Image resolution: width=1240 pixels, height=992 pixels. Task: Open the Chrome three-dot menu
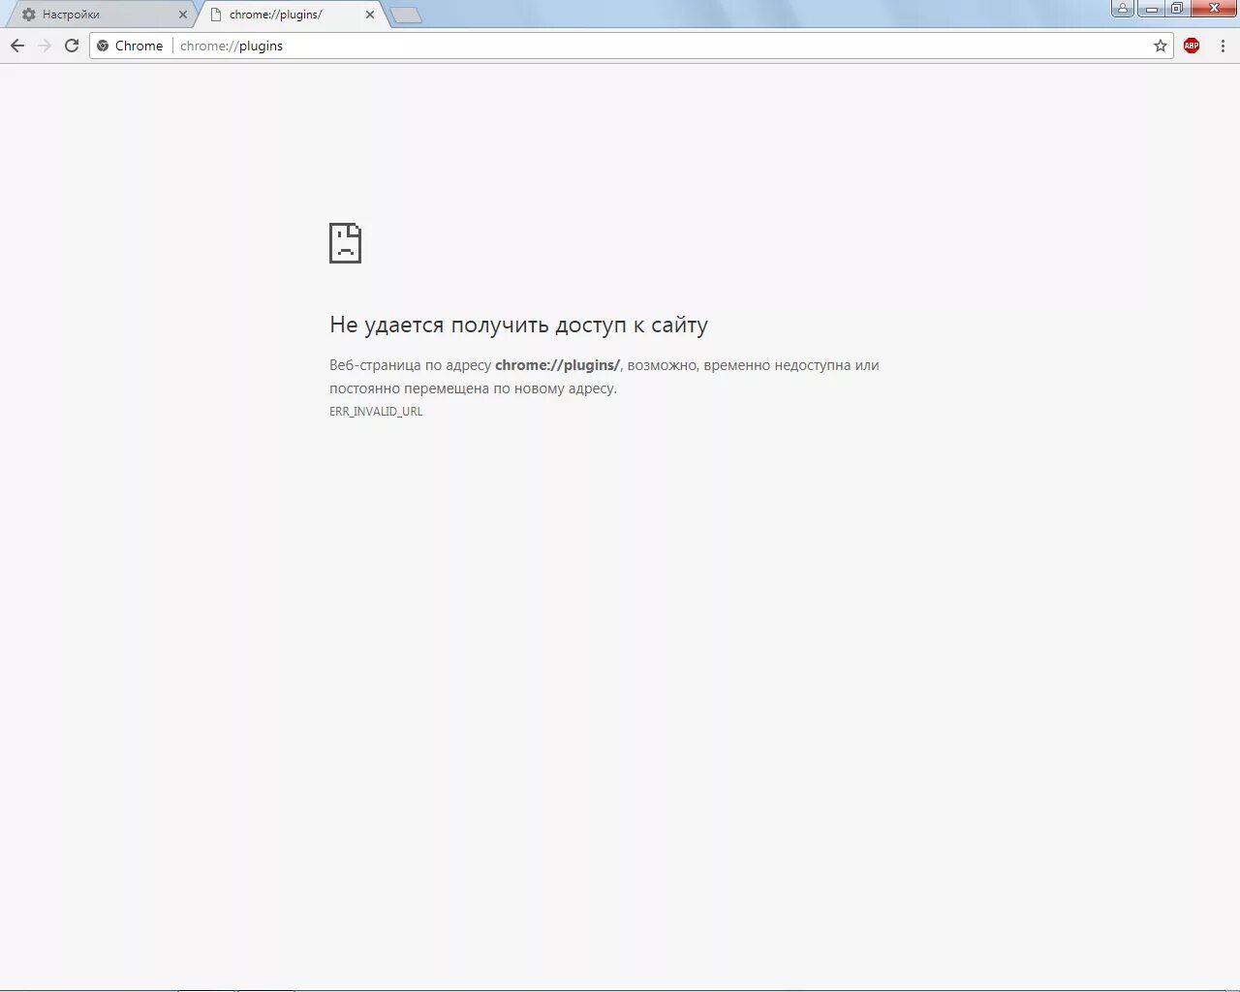(1223, 46)
